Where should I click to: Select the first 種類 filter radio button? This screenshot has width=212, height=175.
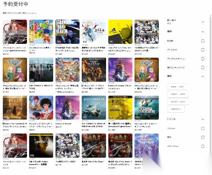point(202,41)
